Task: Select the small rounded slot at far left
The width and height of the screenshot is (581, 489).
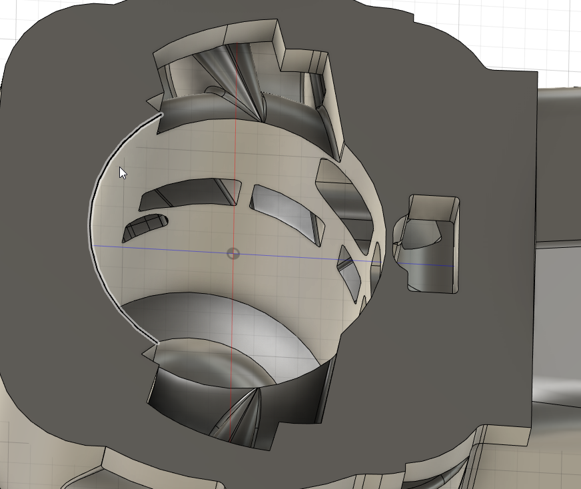Action: [145, 226]
